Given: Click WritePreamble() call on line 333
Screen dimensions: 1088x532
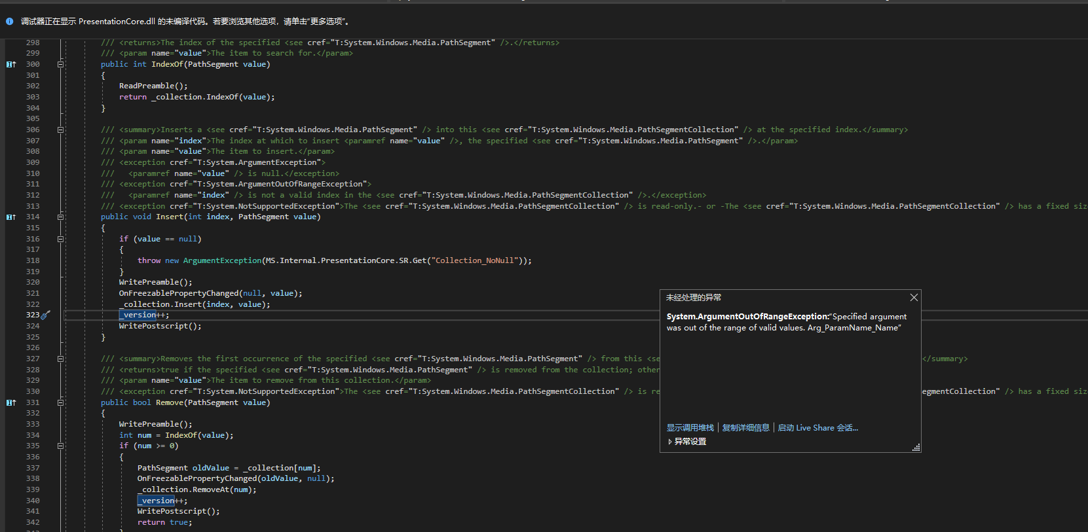Looking at the screenshot, I should click(x=156, y=424).
